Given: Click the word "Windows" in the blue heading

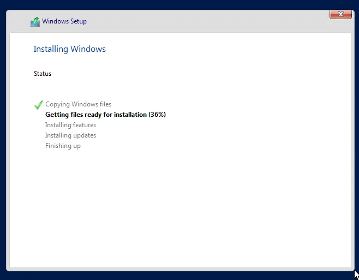Looking at the screenshot, I should [88, 49].
